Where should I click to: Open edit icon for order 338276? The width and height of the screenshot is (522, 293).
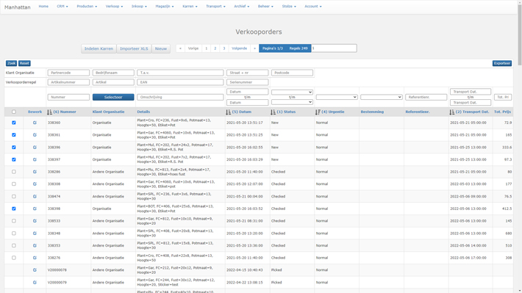coord(35,258)
